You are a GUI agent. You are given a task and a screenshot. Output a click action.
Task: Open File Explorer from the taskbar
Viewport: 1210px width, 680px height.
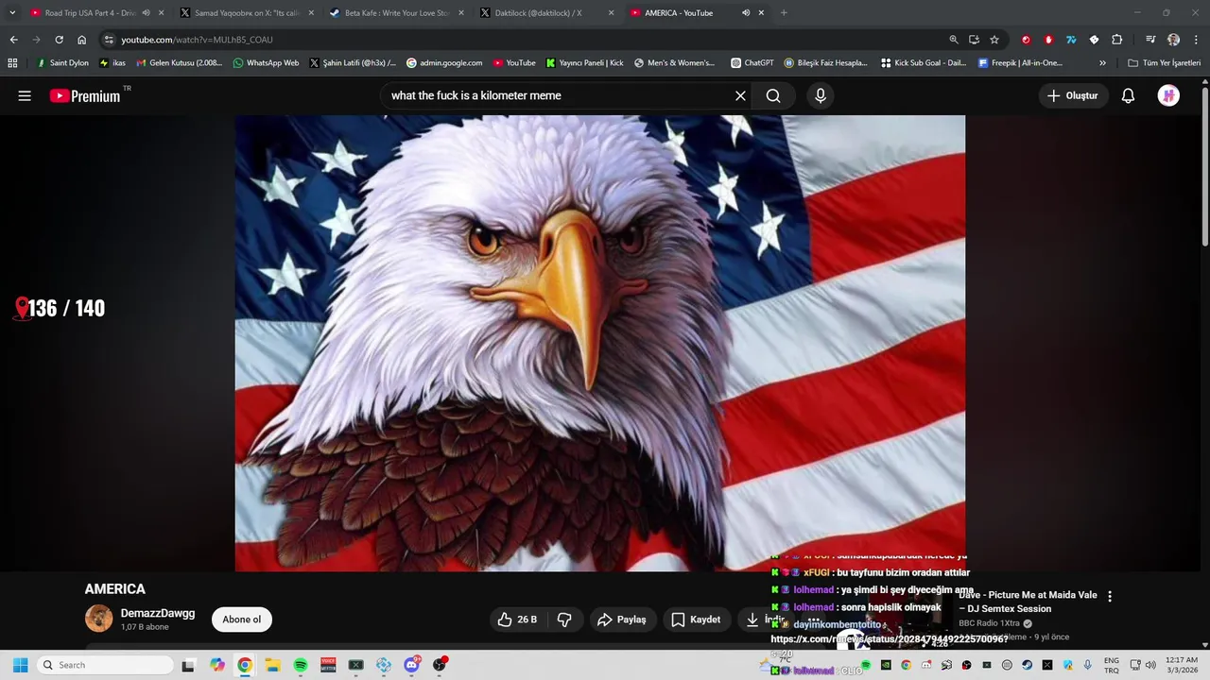pos(272,665)
